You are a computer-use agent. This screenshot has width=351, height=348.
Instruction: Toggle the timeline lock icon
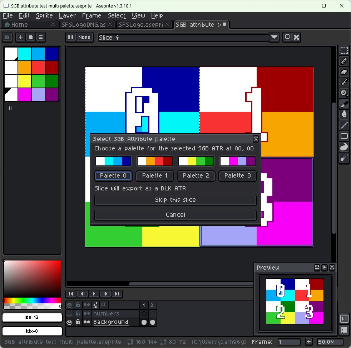coord(78,305)
